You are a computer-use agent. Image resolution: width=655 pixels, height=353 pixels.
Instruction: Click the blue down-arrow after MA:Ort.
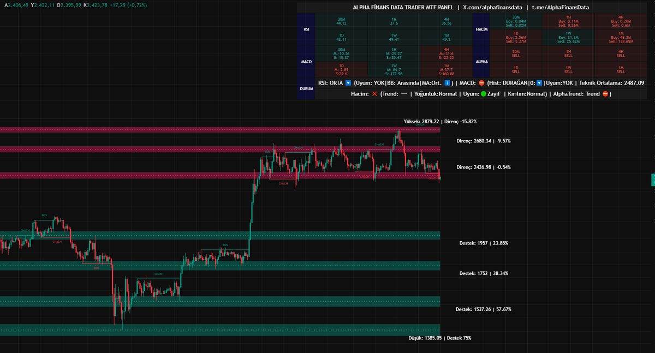pos(447,83)
